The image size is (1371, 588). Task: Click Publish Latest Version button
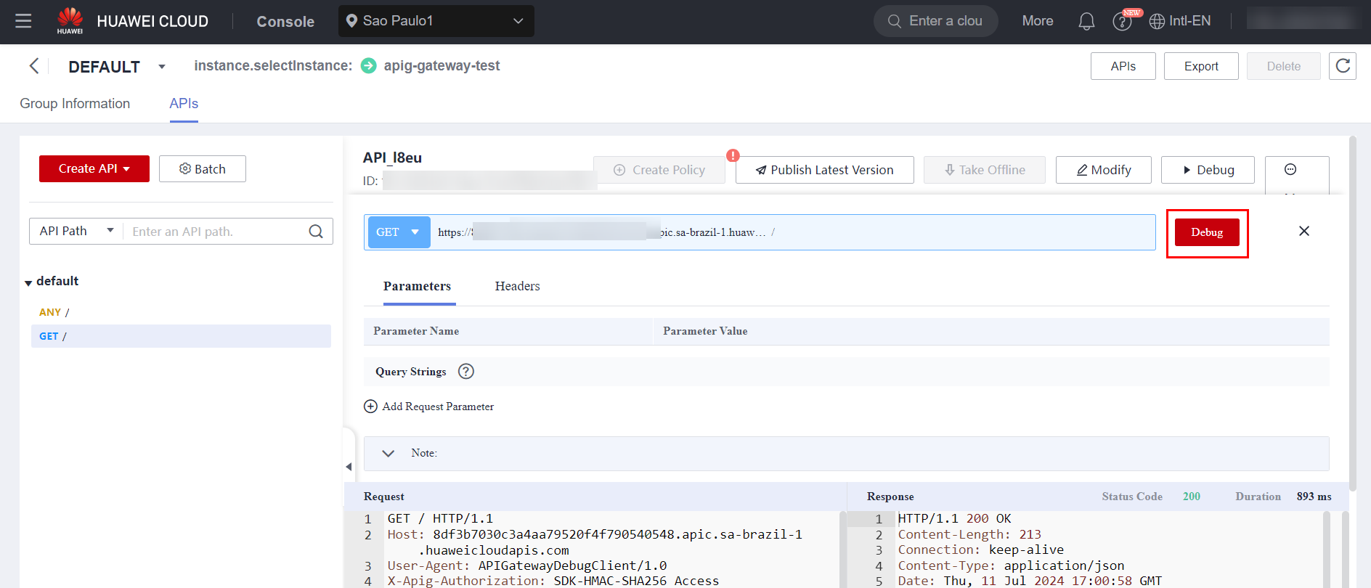[824, 170]
